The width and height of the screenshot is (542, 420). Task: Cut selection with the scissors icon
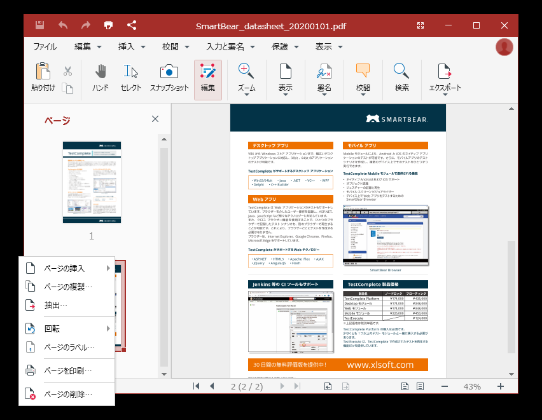pyautogui.click(x=67, y=71)
